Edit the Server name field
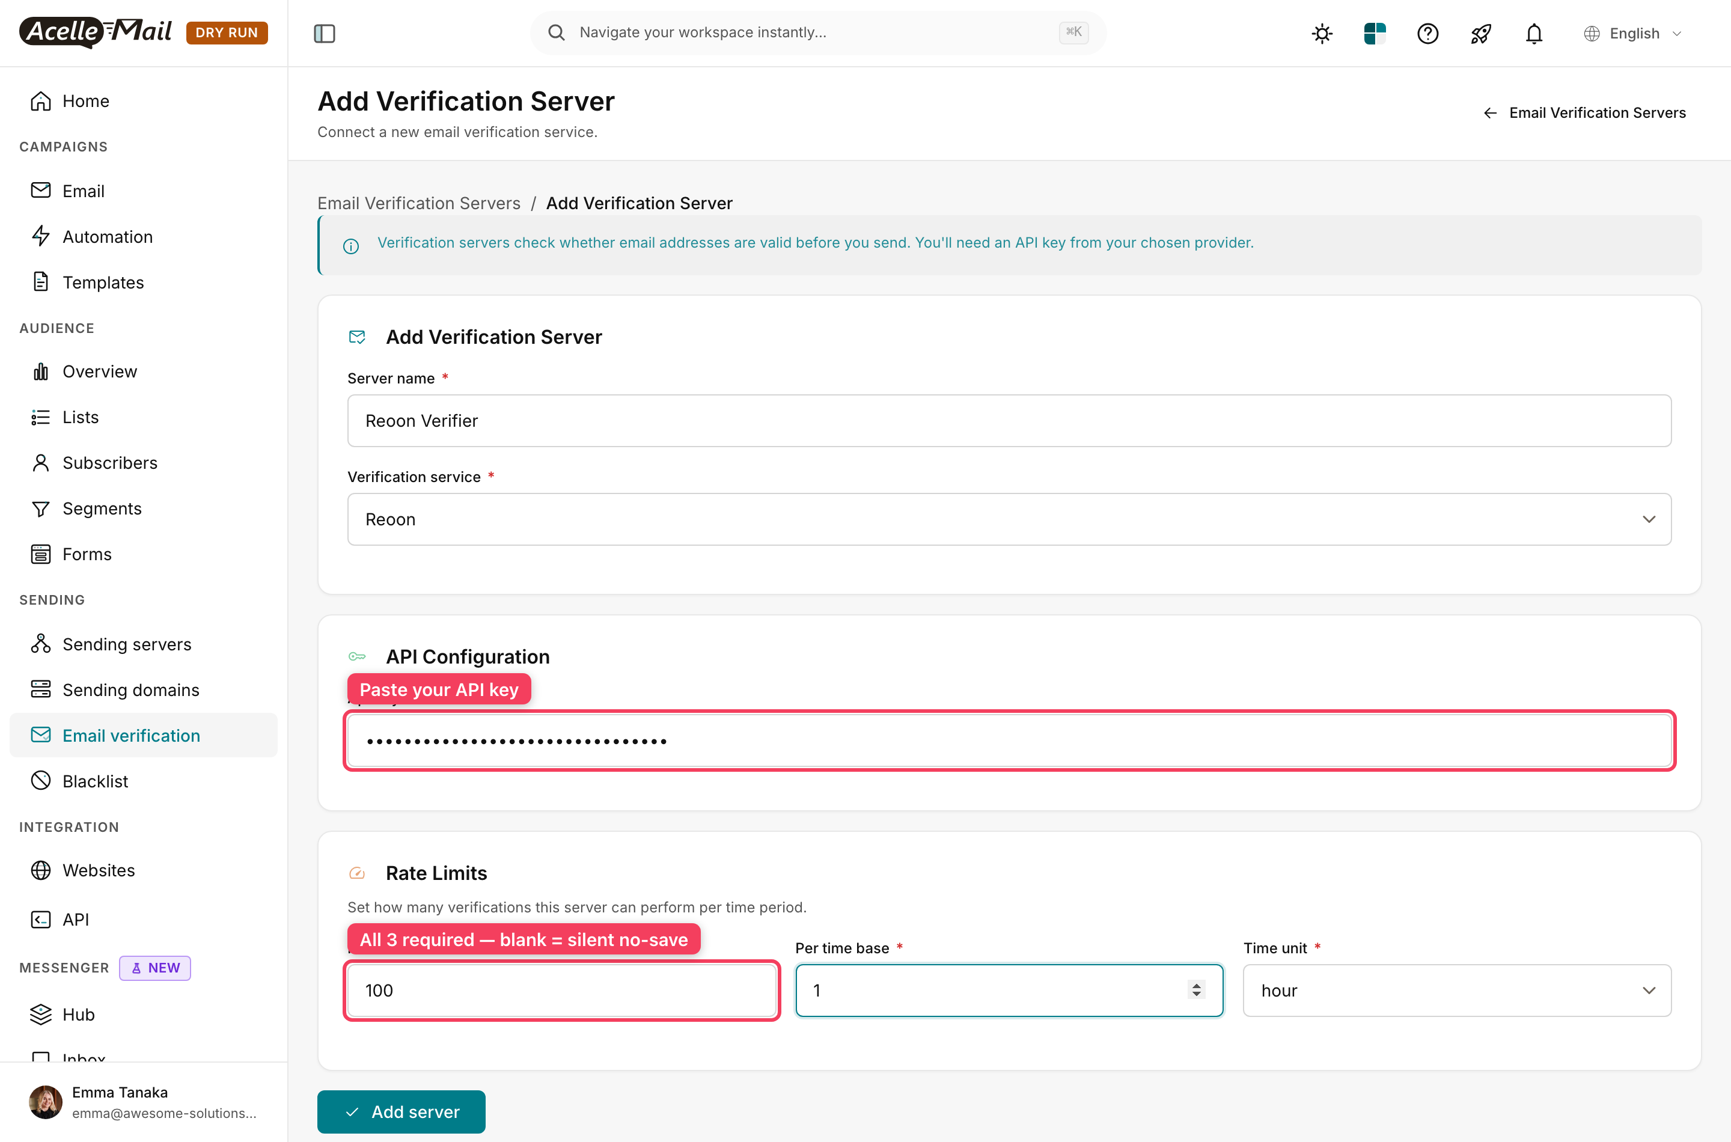1731x1142 pixels. (x=1009, y=420)
